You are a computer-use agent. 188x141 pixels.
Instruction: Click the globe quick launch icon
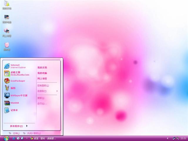pos(18,138)
